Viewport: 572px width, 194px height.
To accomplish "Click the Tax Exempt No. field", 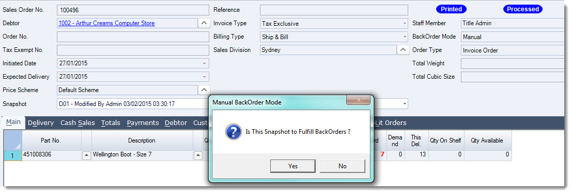I will tap(133, 50).
